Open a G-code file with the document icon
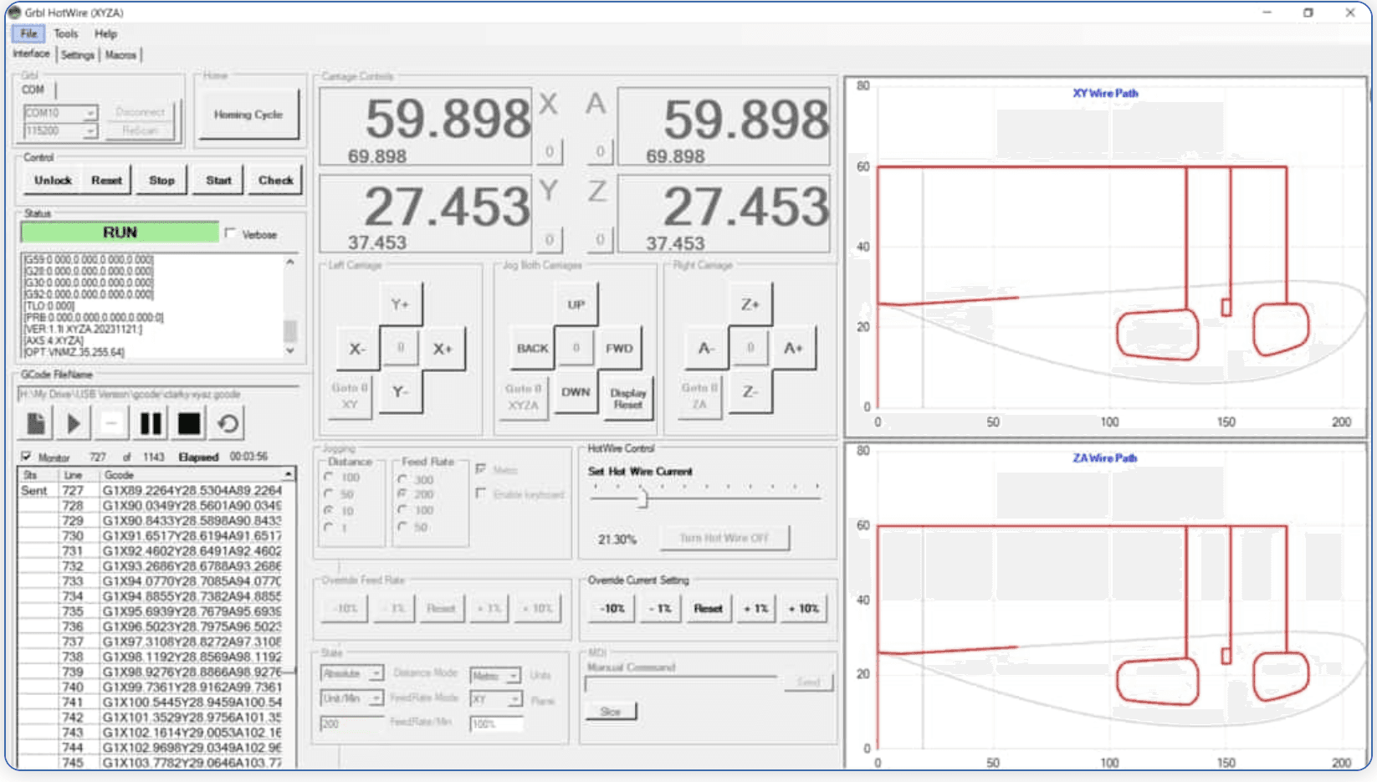This screenshot has width=1377, height=782. [35, 423]
